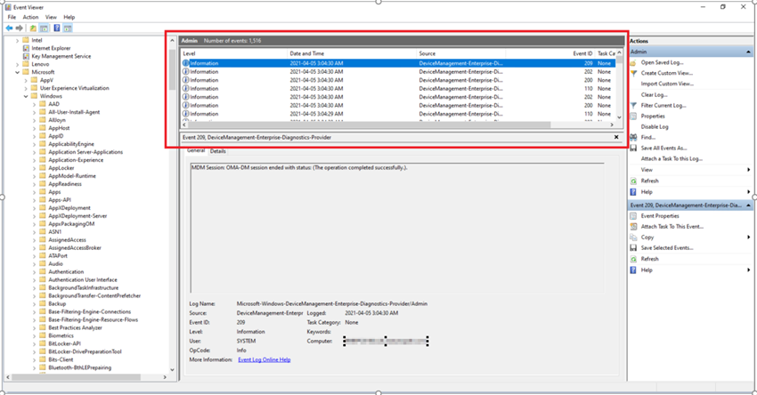The height and width of the screenshot is (395, 757).
Task: Click the Event Viewer title bar icon
Action: click(x=8, y=7)
